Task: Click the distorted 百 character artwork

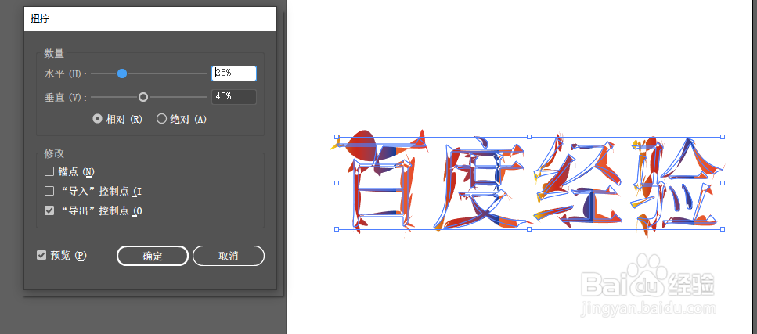Action: point(381,183)
